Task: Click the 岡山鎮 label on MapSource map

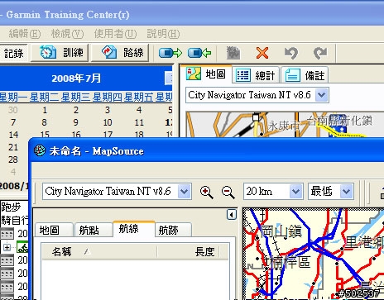Action: coord(281,231)
